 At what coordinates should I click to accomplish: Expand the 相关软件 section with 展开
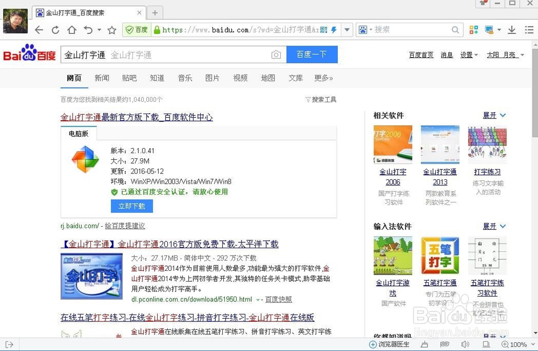point(494,115)
